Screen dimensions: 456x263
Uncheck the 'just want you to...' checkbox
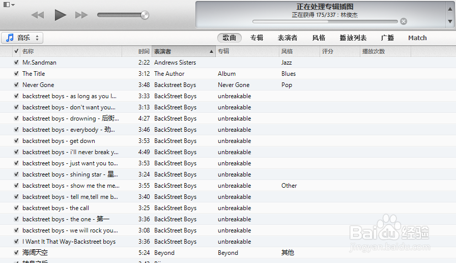click(x=16, y=163)
